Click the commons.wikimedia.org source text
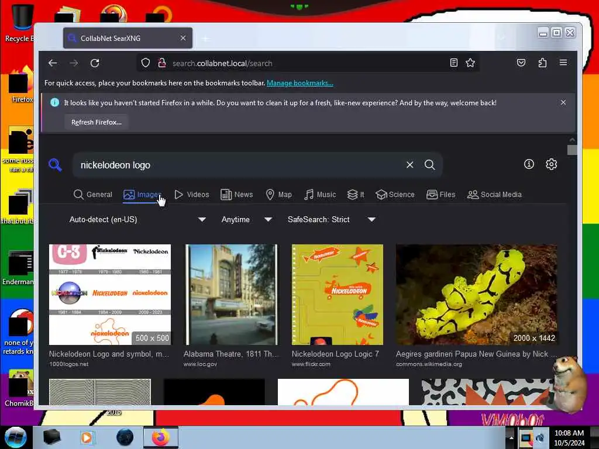Image resolution: width=599 pixels, height=449 pixels. pos(429,364)
